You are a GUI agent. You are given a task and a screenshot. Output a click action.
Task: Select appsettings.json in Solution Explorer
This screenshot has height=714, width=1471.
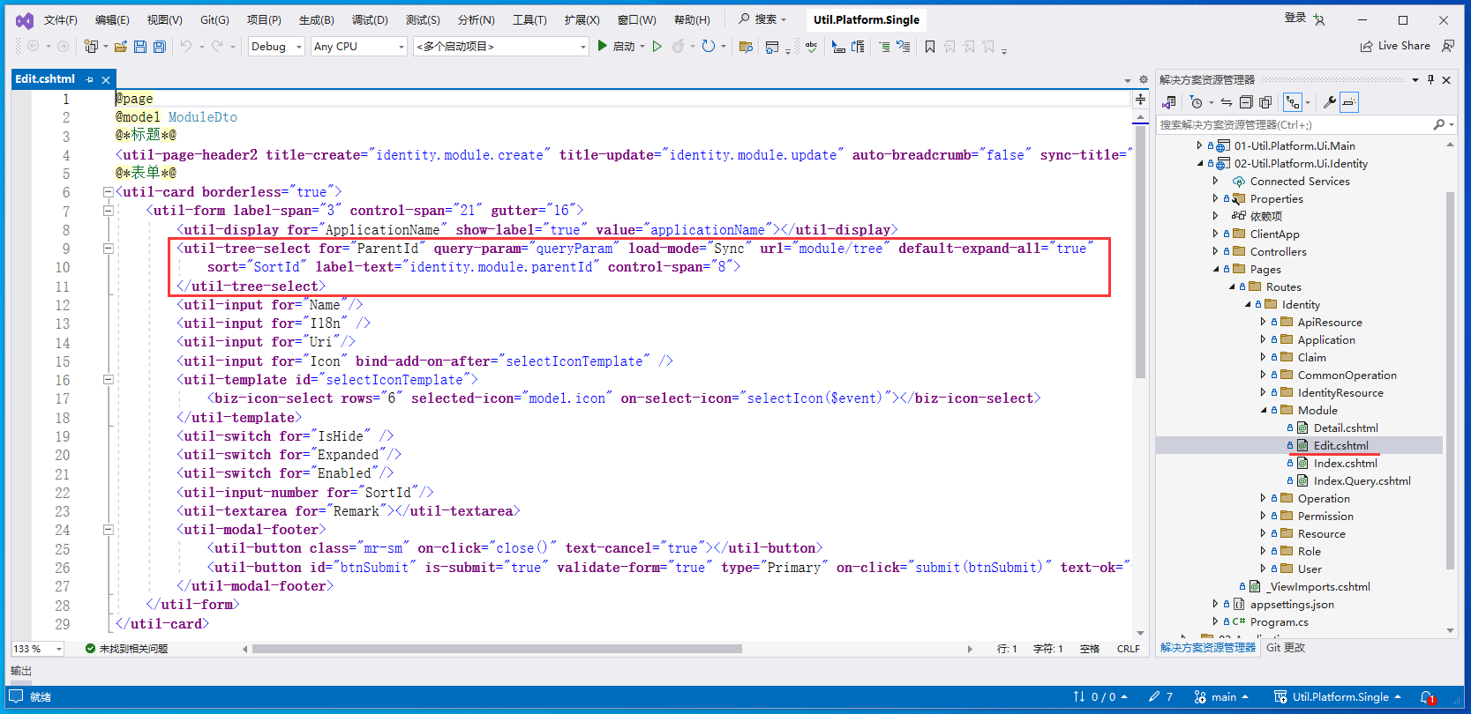[x=1292, y=604]
